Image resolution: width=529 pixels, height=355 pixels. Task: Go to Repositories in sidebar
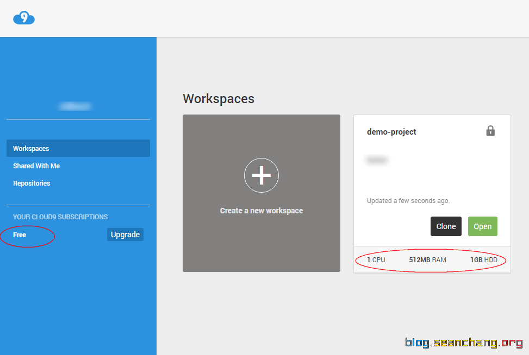tap(32, 183)
